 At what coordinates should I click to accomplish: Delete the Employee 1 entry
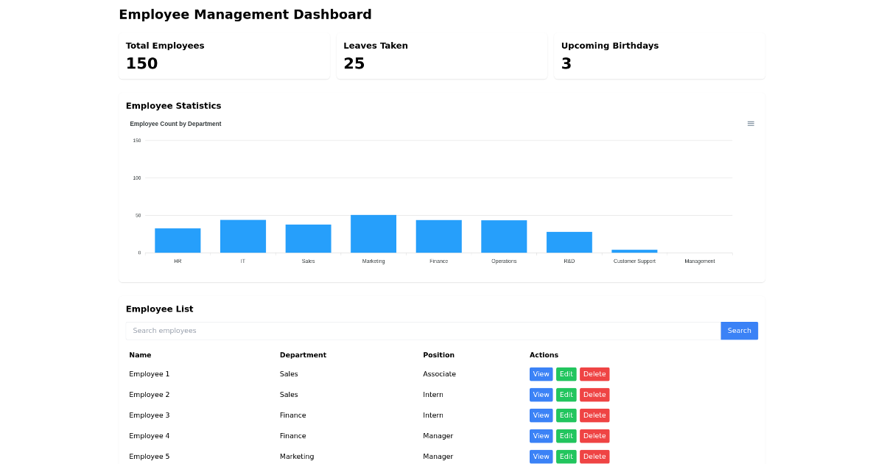point(594,373)
